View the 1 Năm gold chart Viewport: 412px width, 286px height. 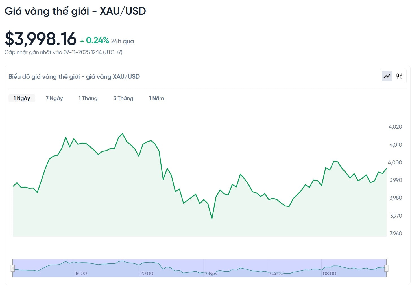(x=156, y=98)
